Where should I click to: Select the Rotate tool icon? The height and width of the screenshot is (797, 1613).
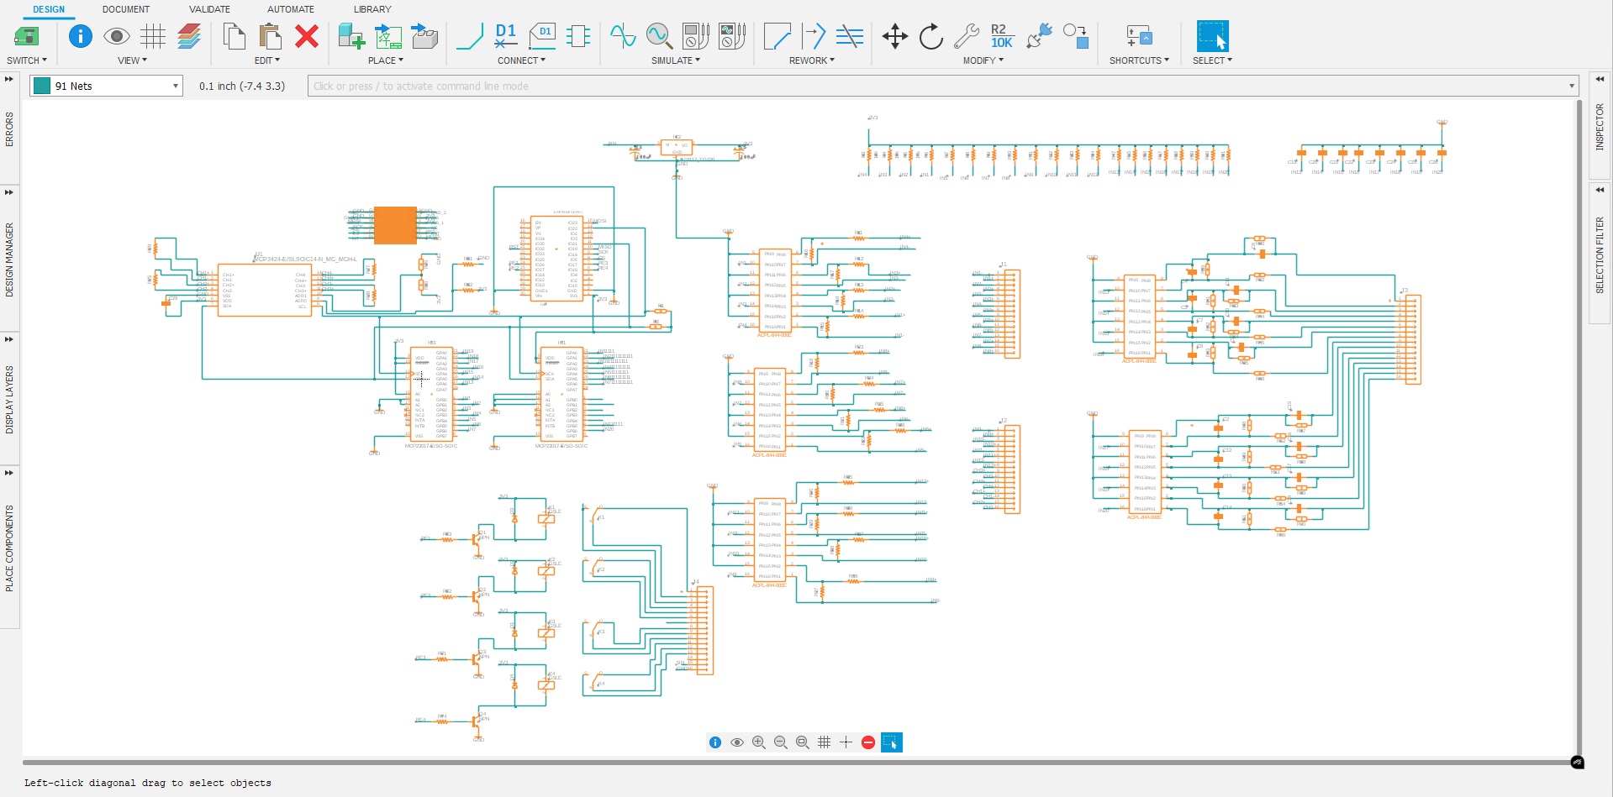930,36
